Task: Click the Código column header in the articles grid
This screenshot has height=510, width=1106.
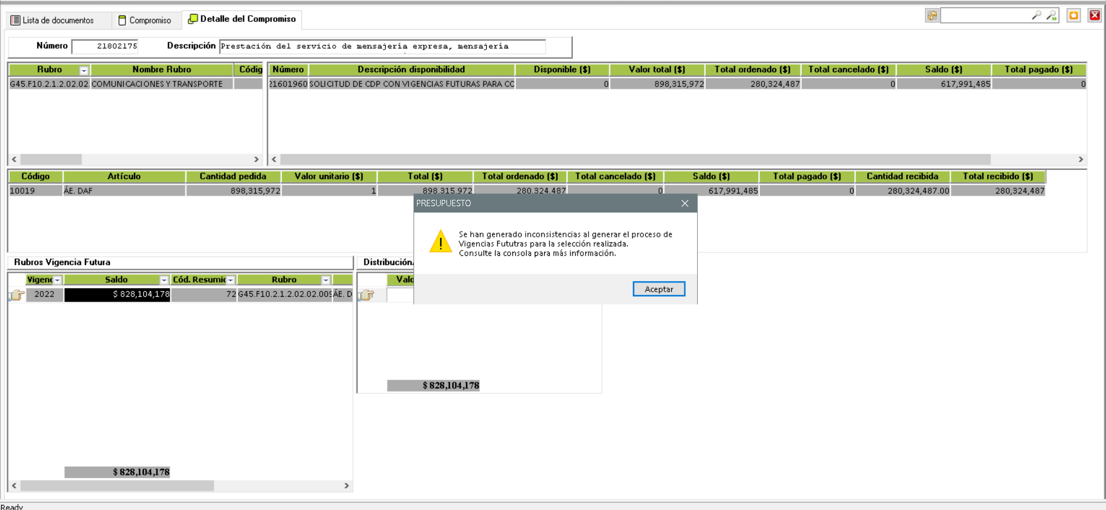Action: click(35, 176)
